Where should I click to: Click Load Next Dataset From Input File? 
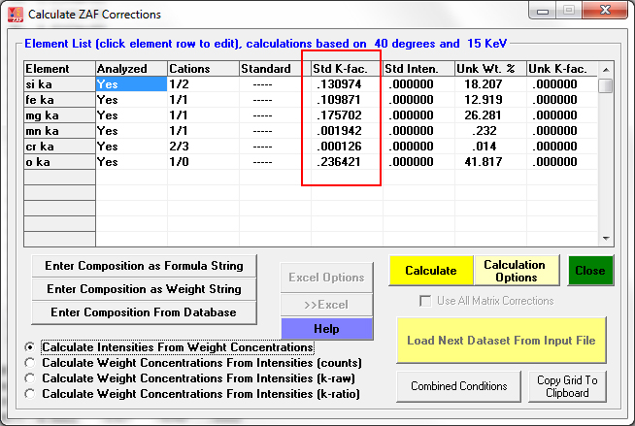[x=502, y=340]
